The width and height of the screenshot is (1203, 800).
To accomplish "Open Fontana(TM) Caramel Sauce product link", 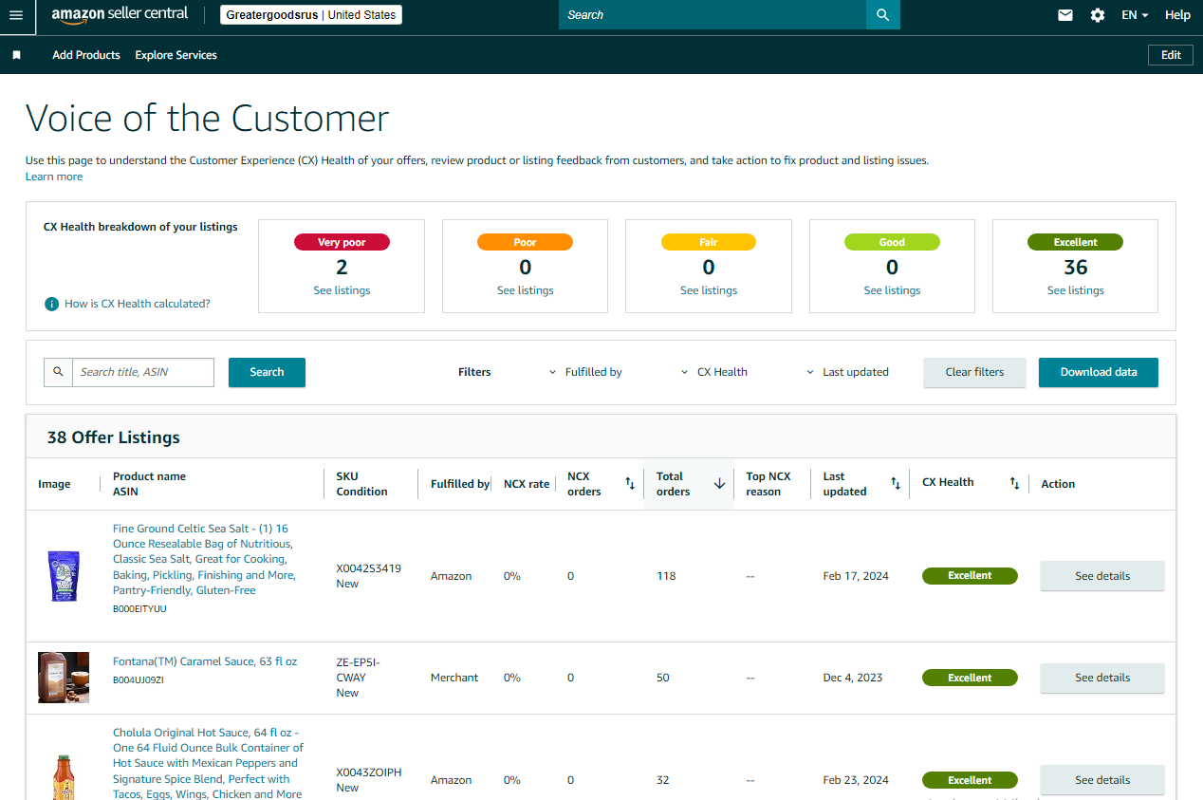I will (x=205, y=661).
